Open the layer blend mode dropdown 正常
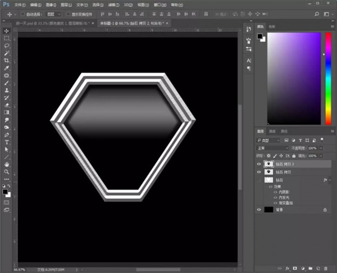The image size is (337, 273). [x=273, y=148]
